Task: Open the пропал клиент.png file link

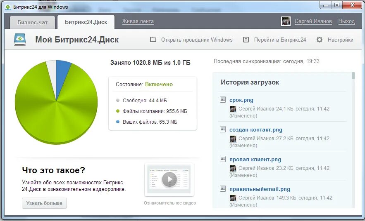Action: point(255,160)
